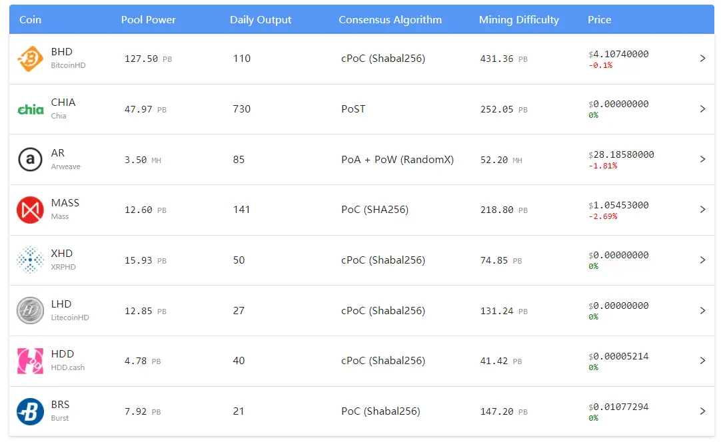Open the AR coin name
Viewport: 721px width, 444px height.
tap(58, 153)
